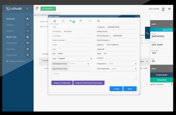
Task: Go to Manager Dashboard link
Action: [16, 61]
